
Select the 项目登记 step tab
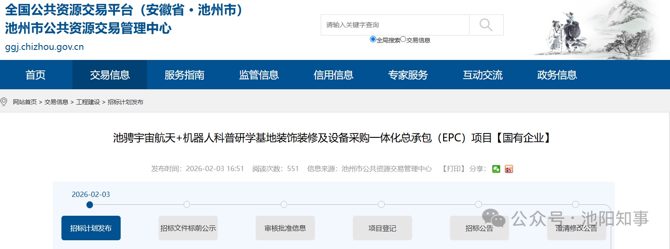coord(382,228)
